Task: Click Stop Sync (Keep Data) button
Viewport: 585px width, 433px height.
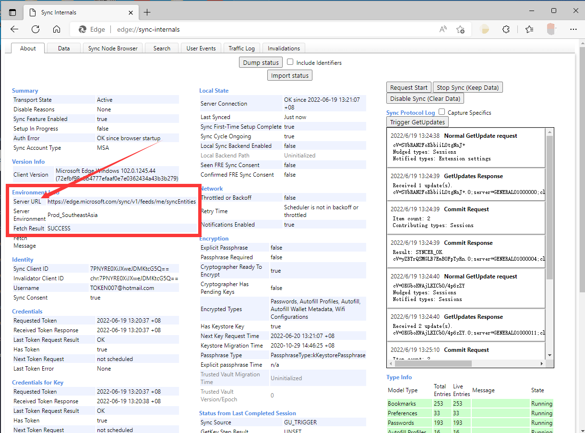Action: [467, 87]
